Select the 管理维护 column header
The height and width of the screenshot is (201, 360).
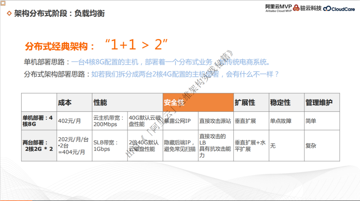tap(322, 102)
